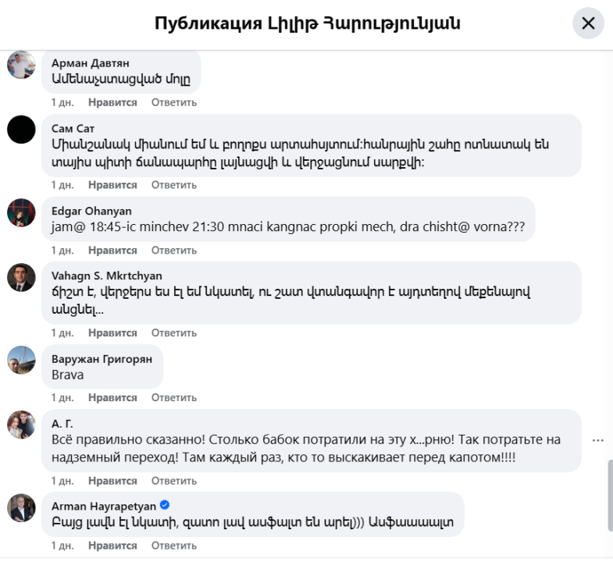Open Арман Давтян's profile picture

pyautogui.click(x=21, y=65)
